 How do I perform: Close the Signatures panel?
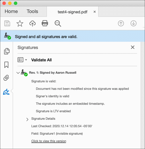[133, 47]
